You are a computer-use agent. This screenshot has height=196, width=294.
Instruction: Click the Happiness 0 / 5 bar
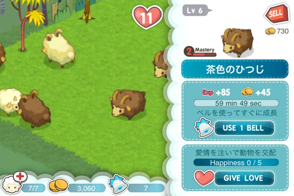(236, 162)
